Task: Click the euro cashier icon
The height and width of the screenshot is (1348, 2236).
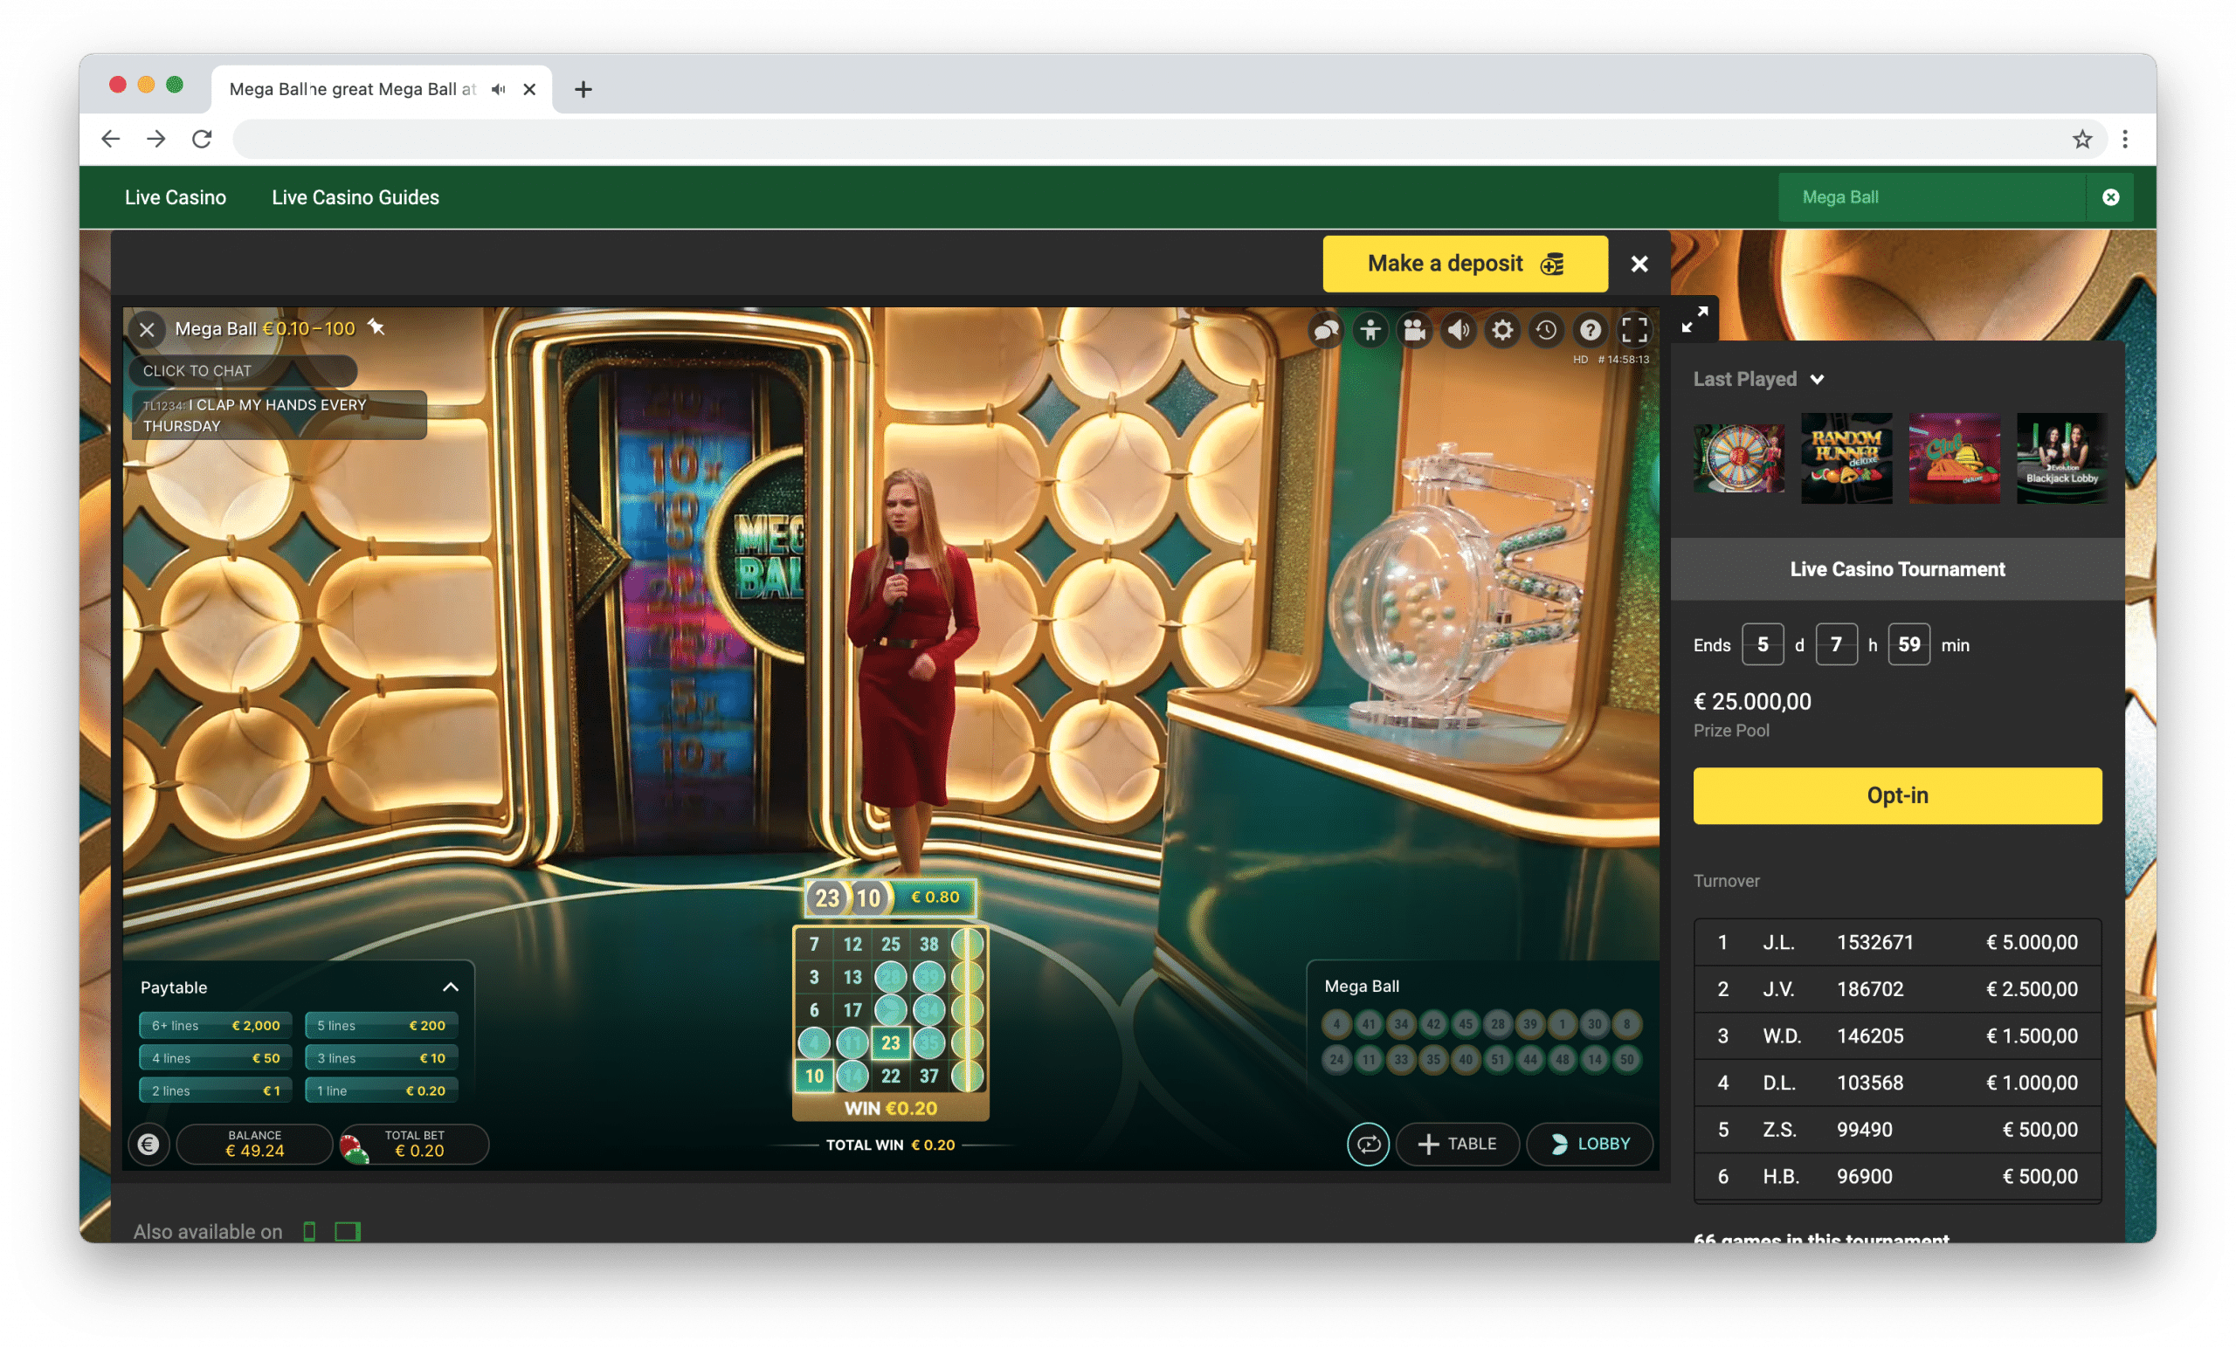Action: (148, 1144)
